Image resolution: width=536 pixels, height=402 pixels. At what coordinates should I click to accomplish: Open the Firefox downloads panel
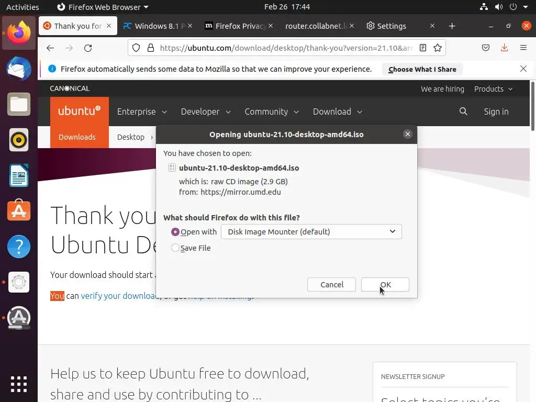pos(504,48)
